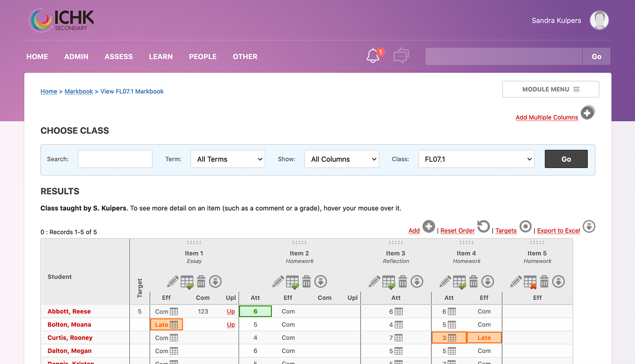This screenshot has width=635, height=364.
Task: Open Item 3 enter data grid icon
Action: tap(389, 282)
